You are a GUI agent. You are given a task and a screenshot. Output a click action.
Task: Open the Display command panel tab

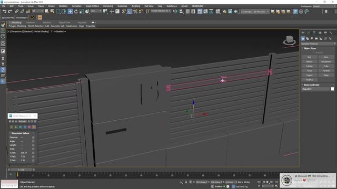click(325, 33)
